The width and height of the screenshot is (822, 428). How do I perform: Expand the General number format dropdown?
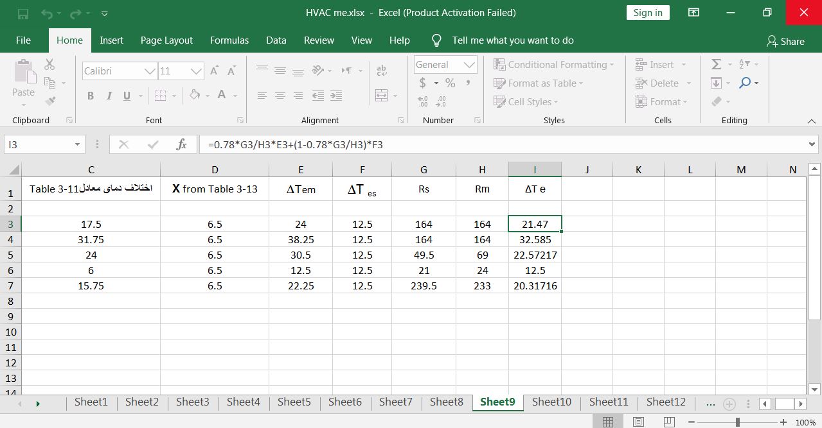tap(470, 65)
